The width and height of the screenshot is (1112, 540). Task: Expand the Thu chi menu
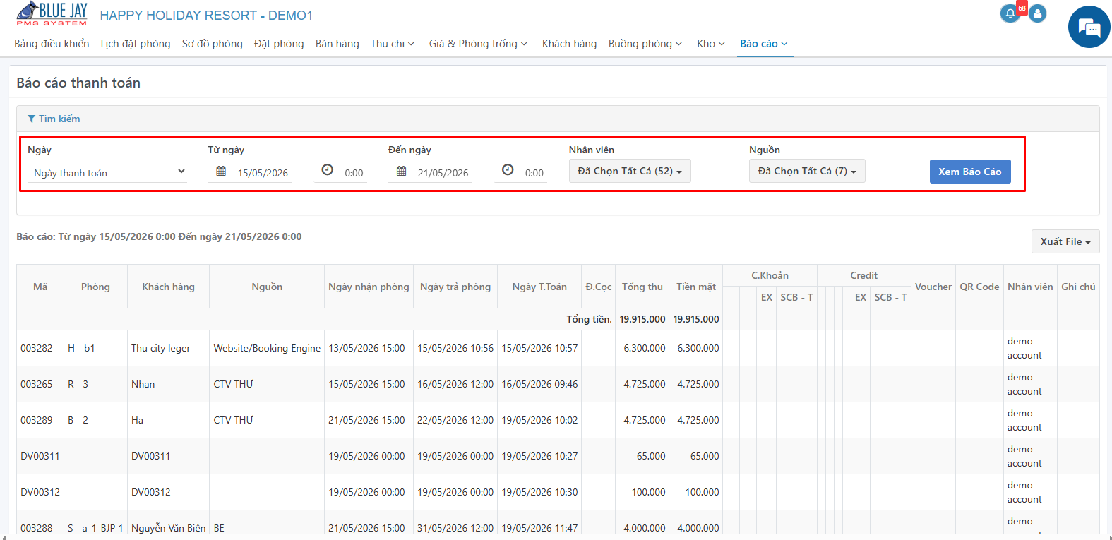pos(393,44)
